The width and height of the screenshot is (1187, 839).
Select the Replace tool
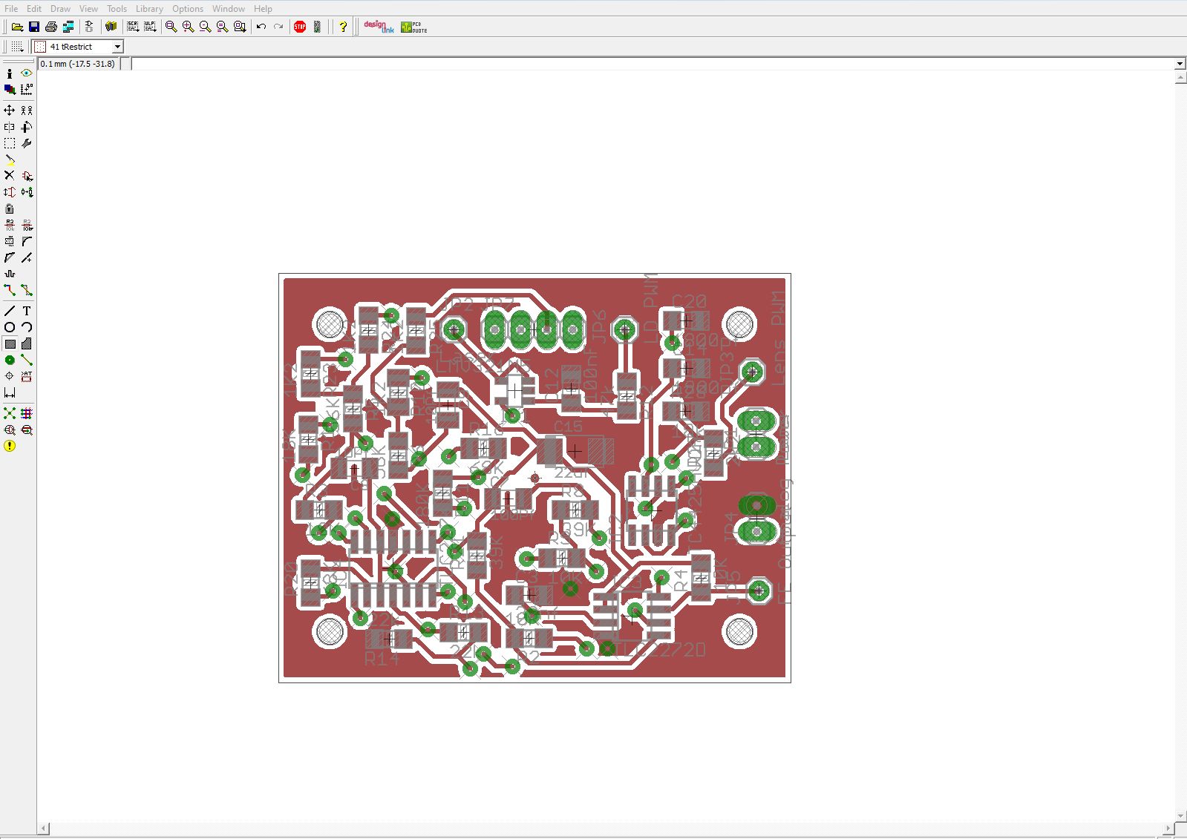(x=27, y=192)
